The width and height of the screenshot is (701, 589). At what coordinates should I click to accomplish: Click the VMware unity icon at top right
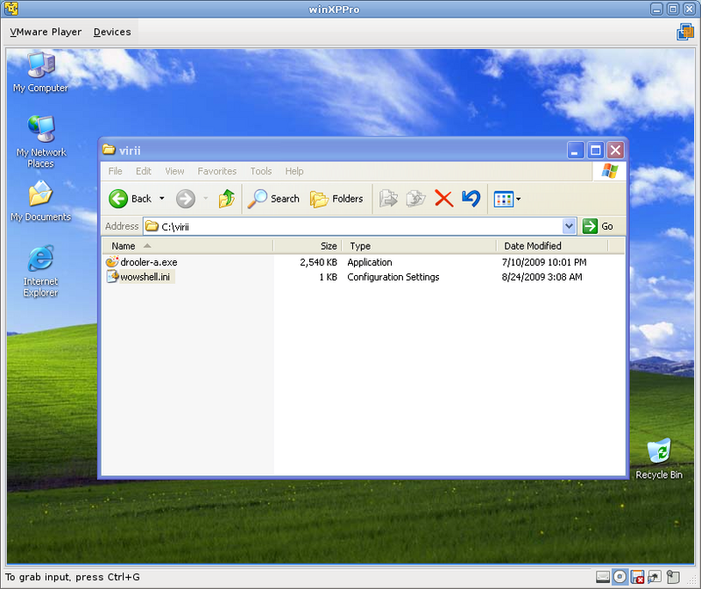(685, 32)
